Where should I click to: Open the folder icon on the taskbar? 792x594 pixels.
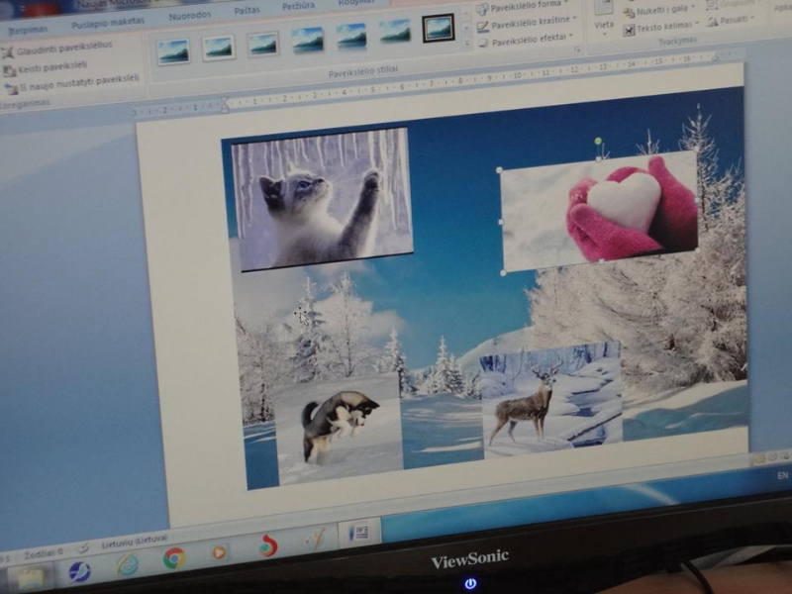(31, 579)
